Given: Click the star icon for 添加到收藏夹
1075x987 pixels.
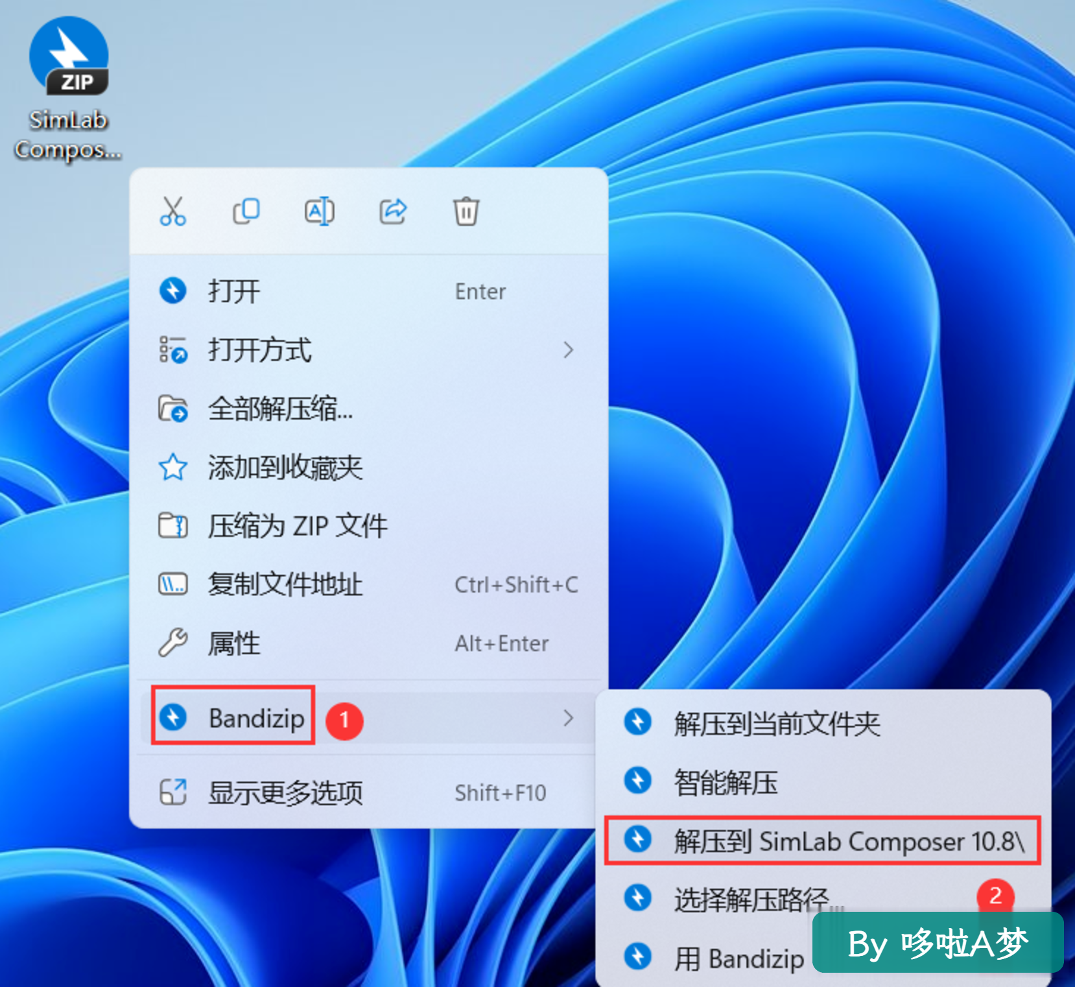Looking at the screenshot, I should [173, 468].
